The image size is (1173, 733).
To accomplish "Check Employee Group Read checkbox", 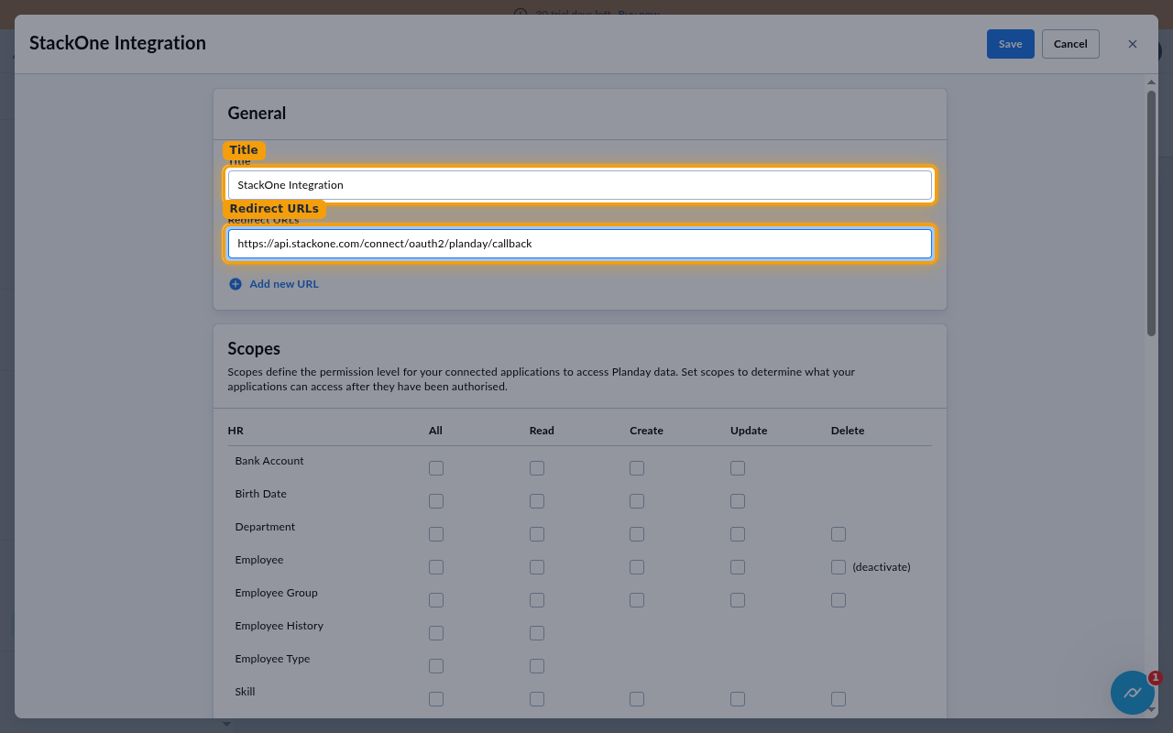I will click(x=537, y=600).
